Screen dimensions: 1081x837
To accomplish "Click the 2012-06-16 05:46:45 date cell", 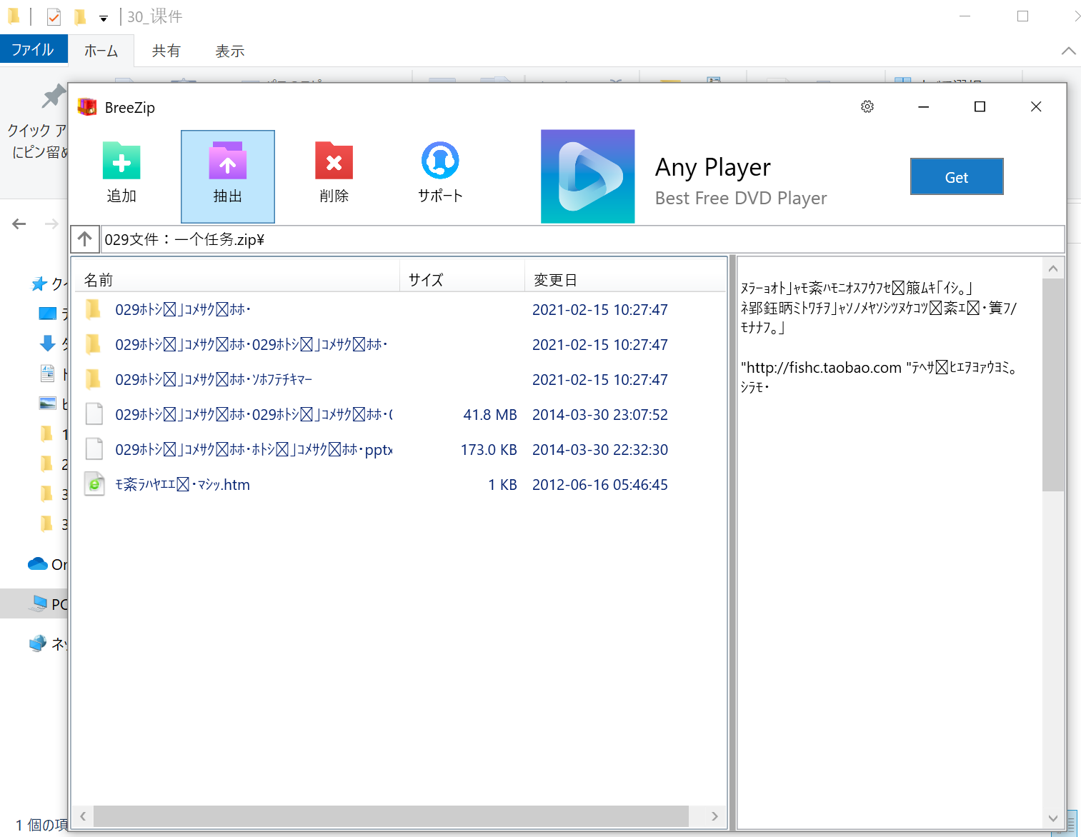I will tap(600, 484).
